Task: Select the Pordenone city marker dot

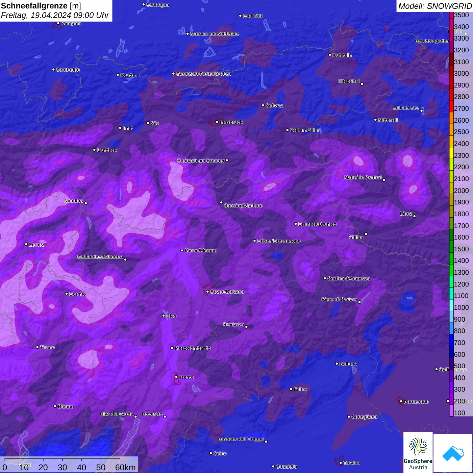Action: click(401, 402)
